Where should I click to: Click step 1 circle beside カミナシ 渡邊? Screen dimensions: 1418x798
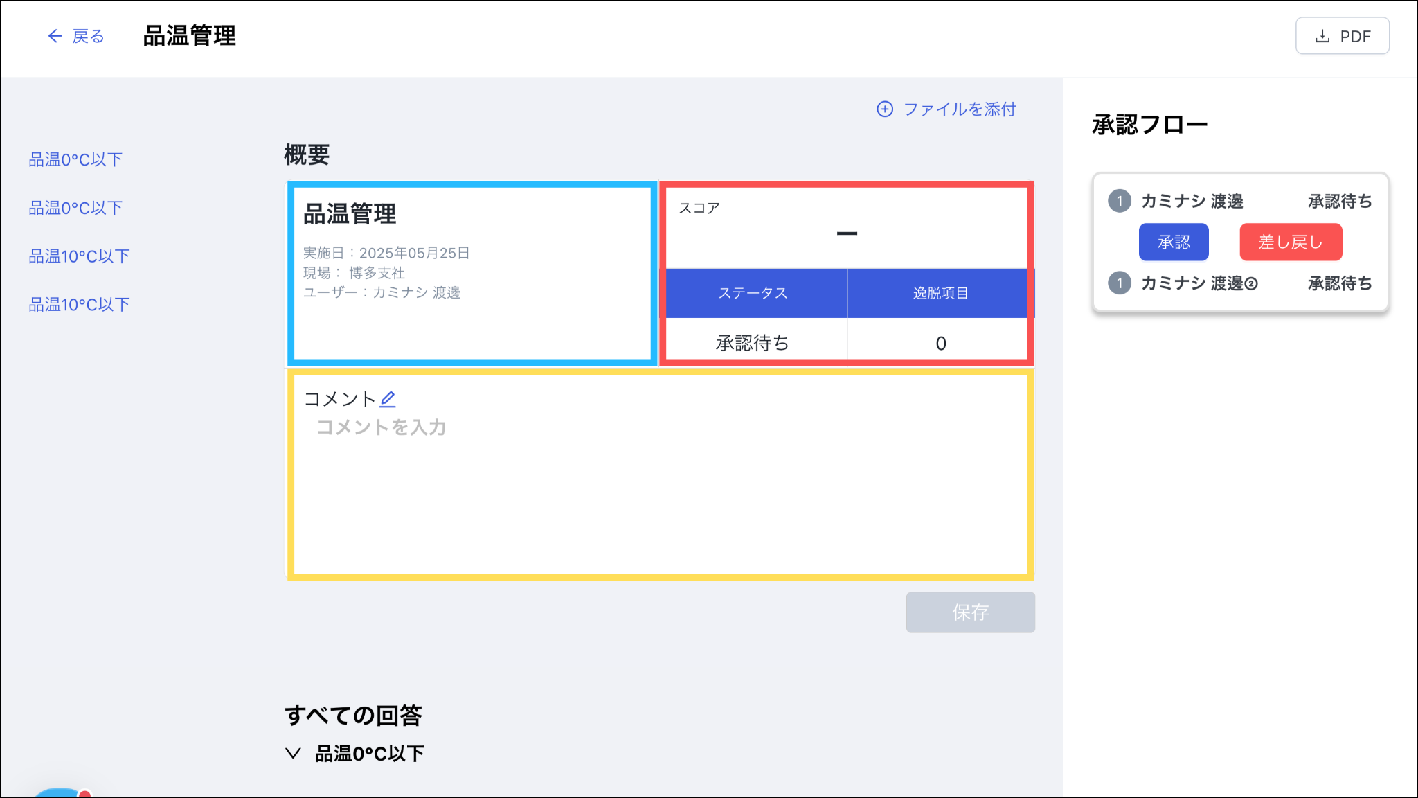tap(1119, 201)
